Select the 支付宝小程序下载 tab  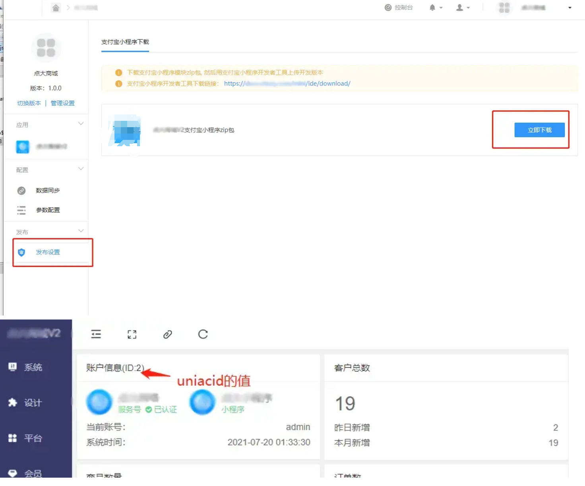tap(125, 42)
